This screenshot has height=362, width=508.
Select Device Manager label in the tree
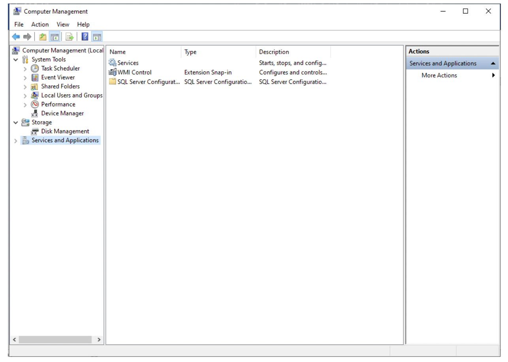coord(62,113)
